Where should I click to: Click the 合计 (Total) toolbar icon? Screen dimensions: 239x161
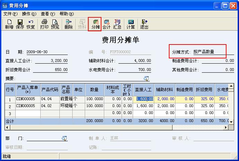point(106,24)
